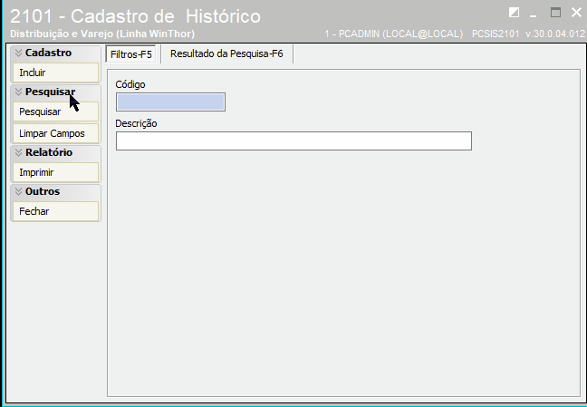Close the form via Fechar
Screen dimensions: 587x407
pos(56,211)
